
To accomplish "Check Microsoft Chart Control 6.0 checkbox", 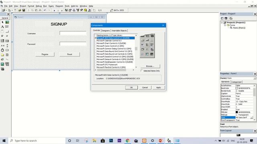I will click(96, 43).
